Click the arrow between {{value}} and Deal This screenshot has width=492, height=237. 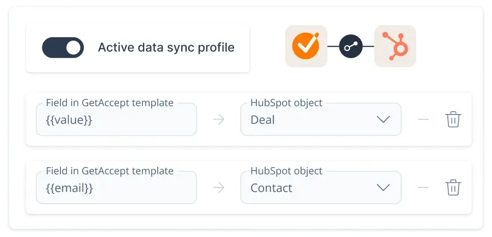(219, 119)
